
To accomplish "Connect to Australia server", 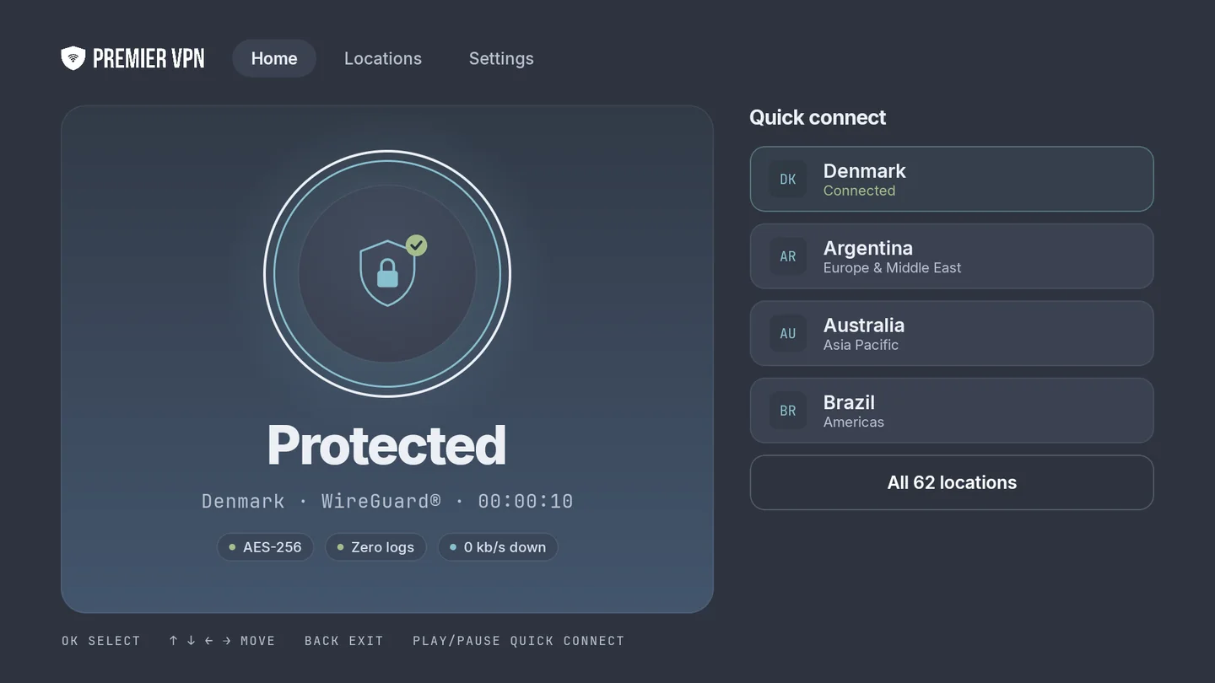I will [952, 333].
